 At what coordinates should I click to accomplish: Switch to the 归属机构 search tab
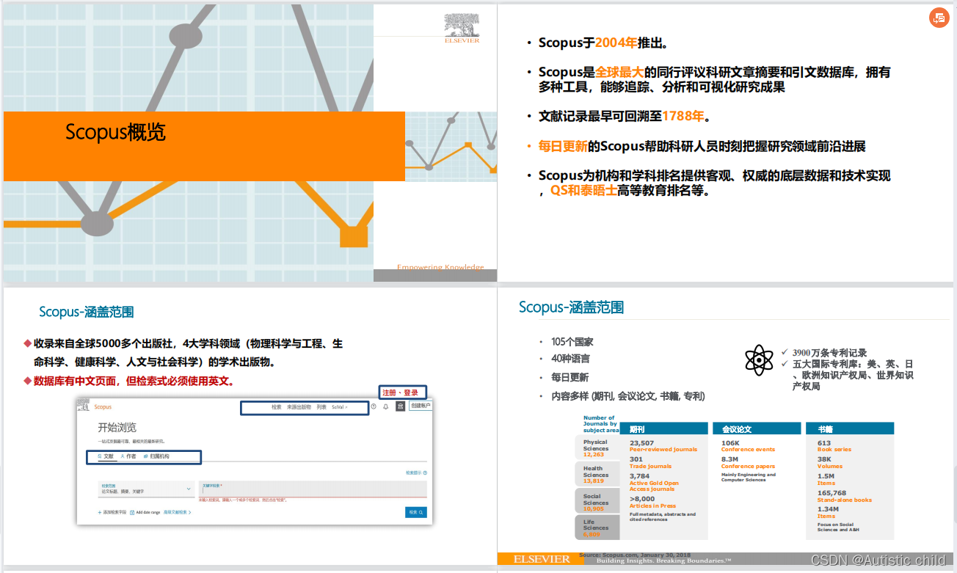pos(156,456)
